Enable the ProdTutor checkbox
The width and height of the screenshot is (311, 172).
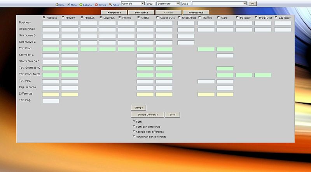tap(256, 17)
